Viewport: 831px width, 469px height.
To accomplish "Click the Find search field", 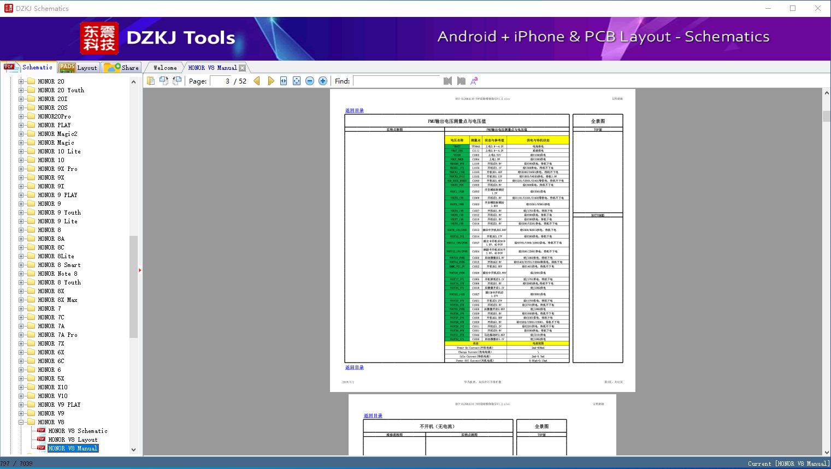I will [x=397, y=81].
